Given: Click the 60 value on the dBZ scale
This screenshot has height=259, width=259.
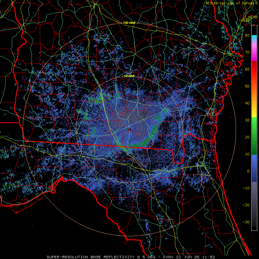Looking at the screenshot, I should (x=247, y=69).
